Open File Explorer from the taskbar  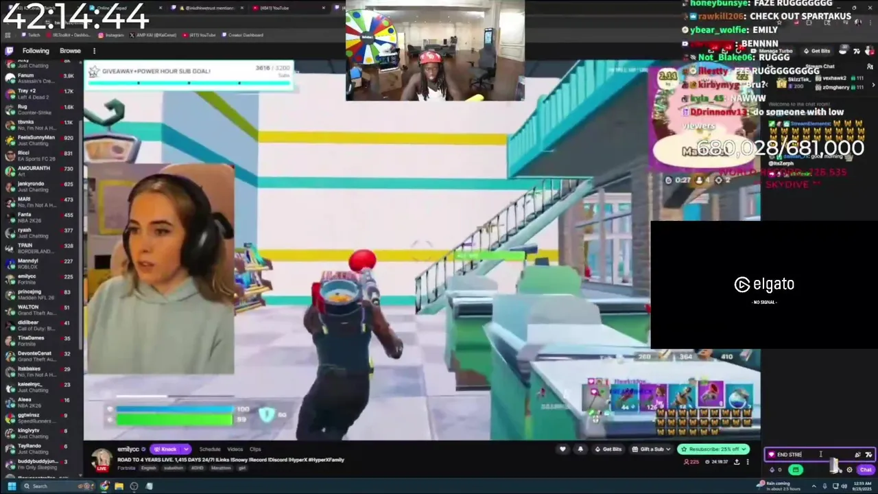[119, 486]
